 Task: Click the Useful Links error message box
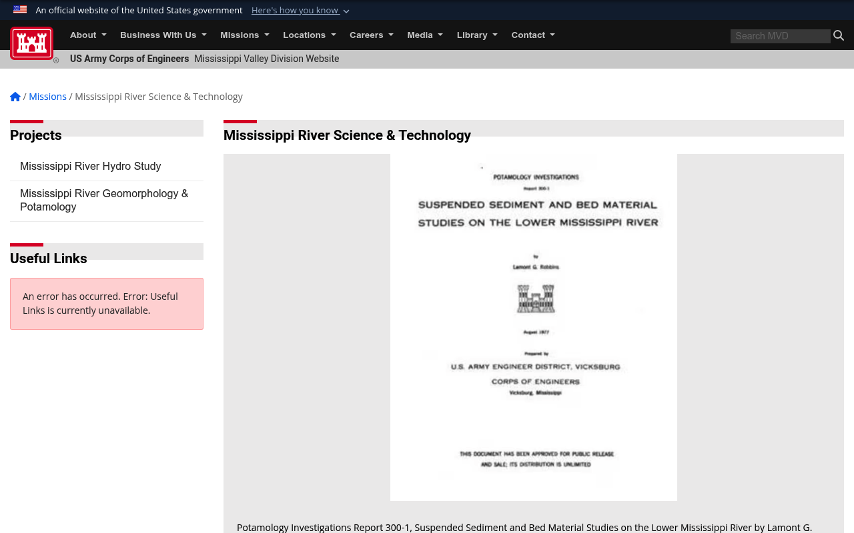[107, 304]
